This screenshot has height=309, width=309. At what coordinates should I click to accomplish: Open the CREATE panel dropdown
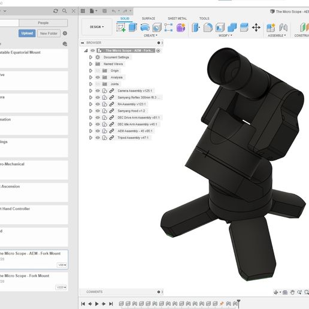(150, 35)
